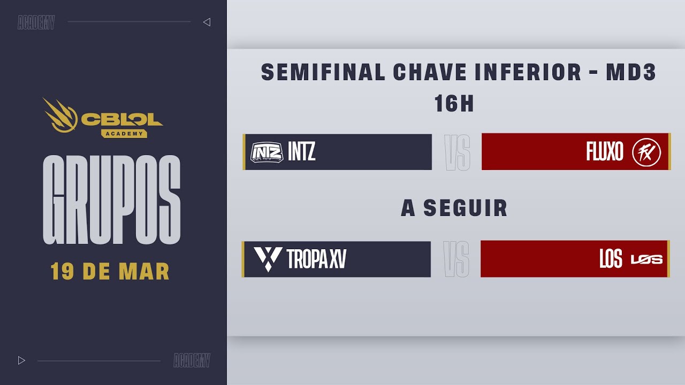Screen dimensions: 685x385
Task: Choose the LOS team name text
Action: point(611,259)
